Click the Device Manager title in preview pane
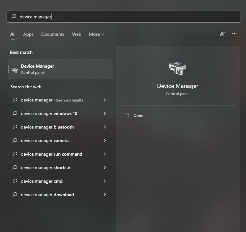 [178, 86]
